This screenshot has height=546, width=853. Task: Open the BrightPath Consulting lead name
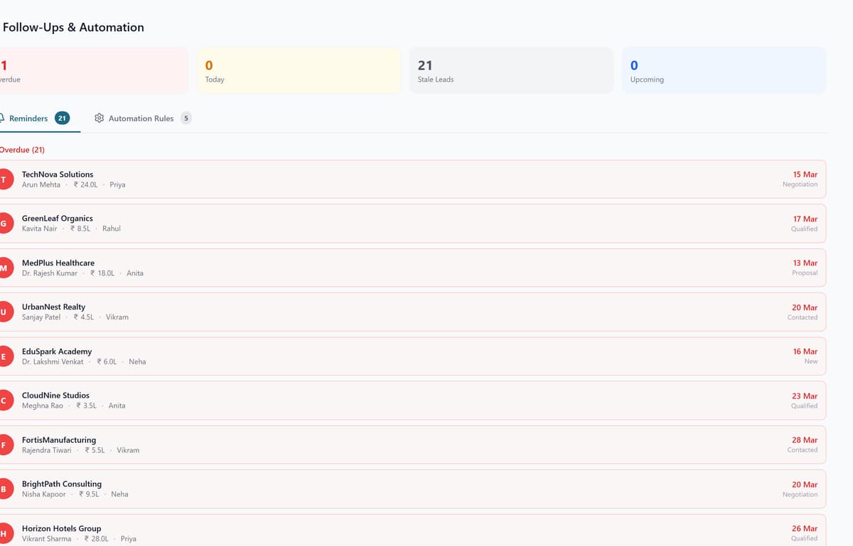pos(62,484)
